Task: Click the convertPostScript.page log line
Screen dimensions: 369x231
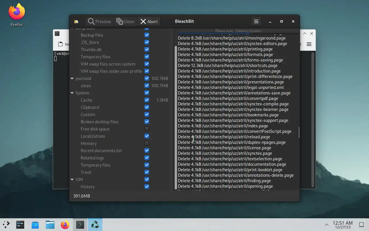Action: 235,131
